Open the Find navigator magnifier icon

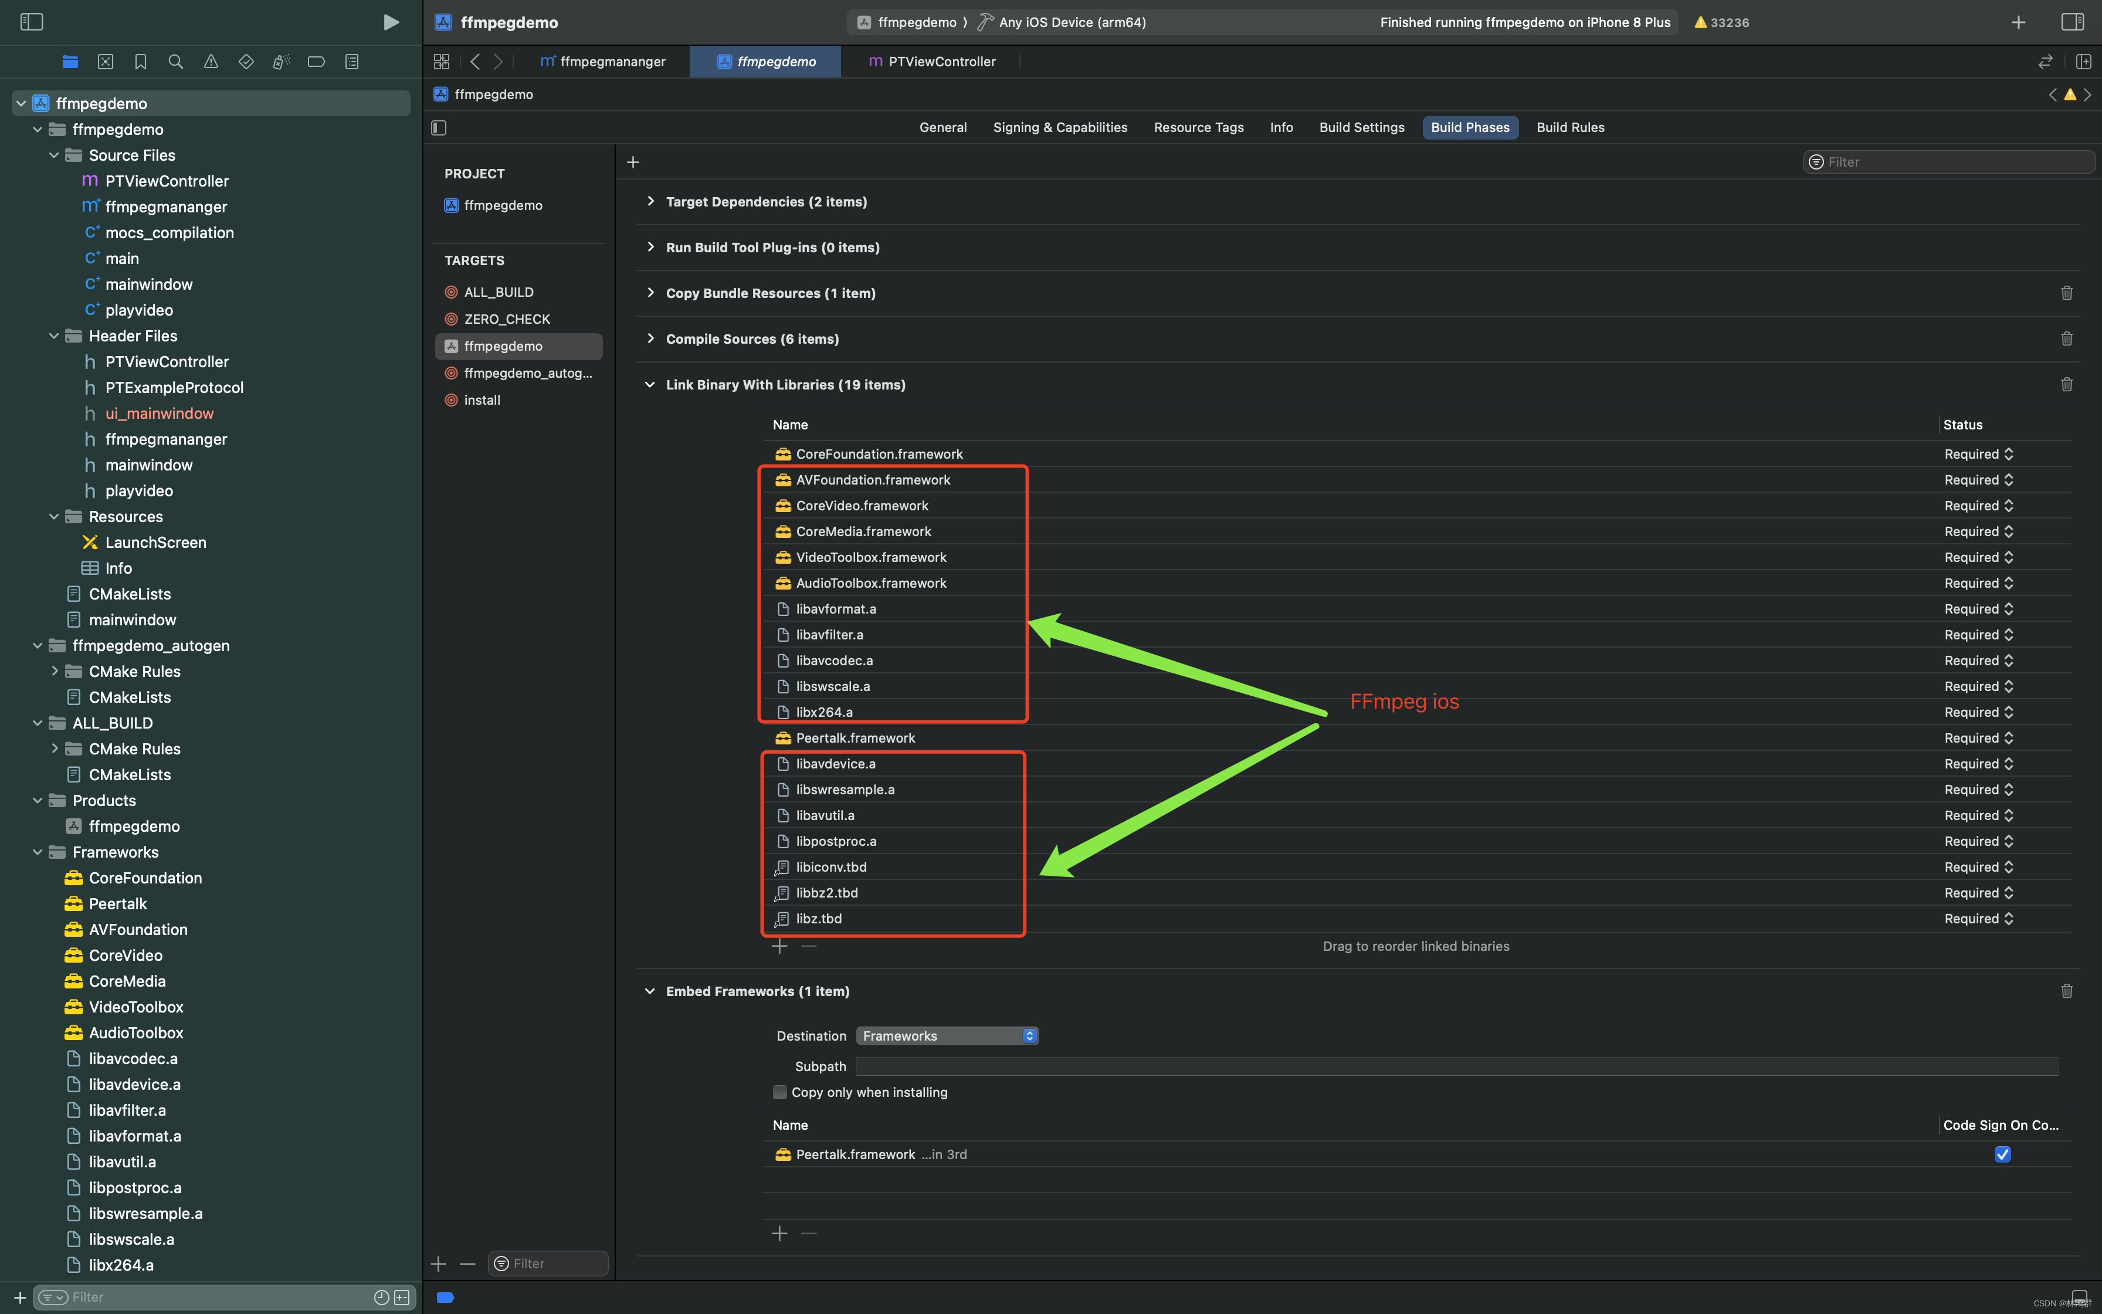pyautogui.click(x=175, y=62)
